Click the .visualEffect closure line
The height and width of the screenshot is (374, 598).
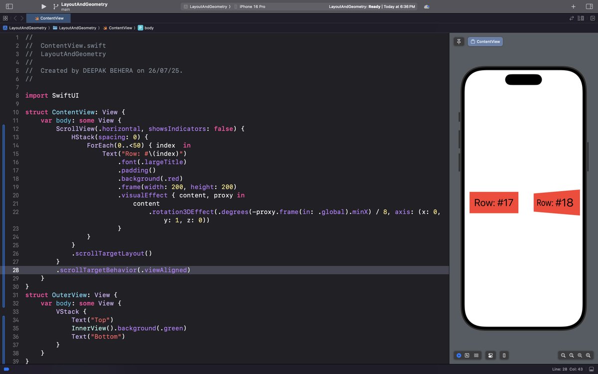(x=181, y=195)
